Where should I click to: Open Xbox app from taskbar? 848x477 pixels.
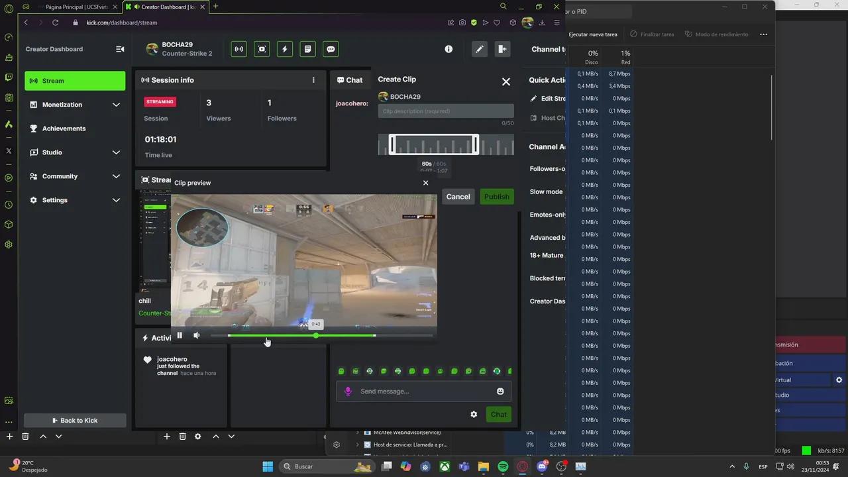coord(445,466)
